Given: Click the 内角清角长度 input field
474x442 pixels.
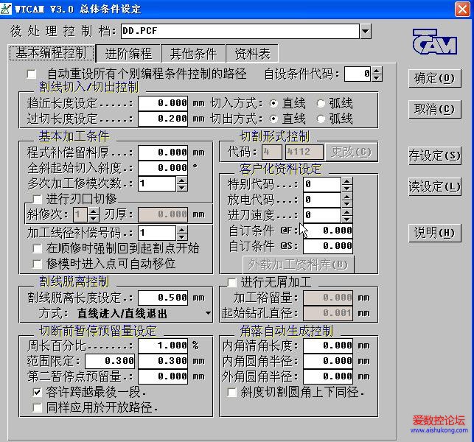Looking at the screenshot, I should tap(328, 345).
